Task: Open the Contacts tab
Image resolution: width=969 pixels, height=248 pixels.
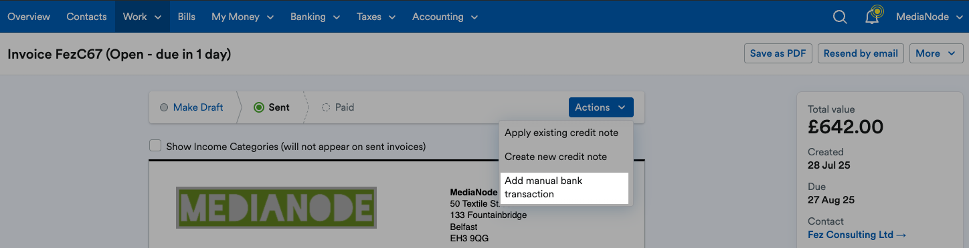Action: click(86, 17)
